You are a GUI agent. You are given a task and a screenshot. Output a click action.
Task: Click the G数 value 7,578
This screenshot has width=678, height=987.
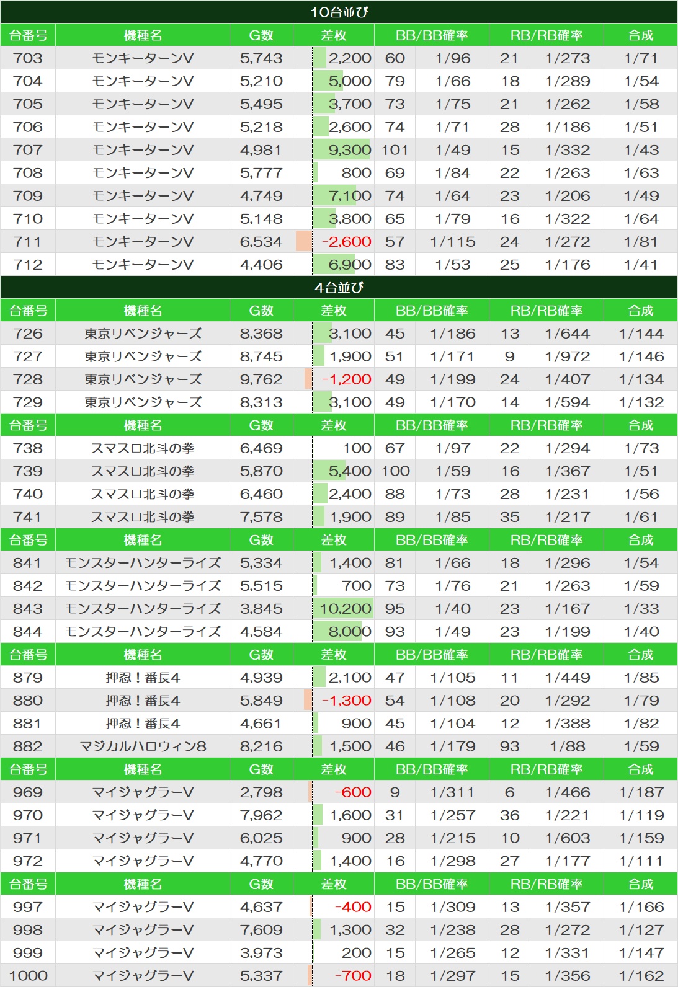[x=261, y=517]
